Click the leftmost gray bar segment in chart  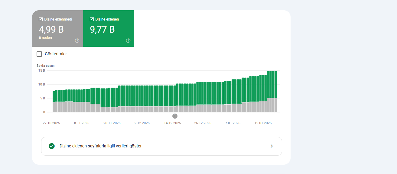pos(54,107)
